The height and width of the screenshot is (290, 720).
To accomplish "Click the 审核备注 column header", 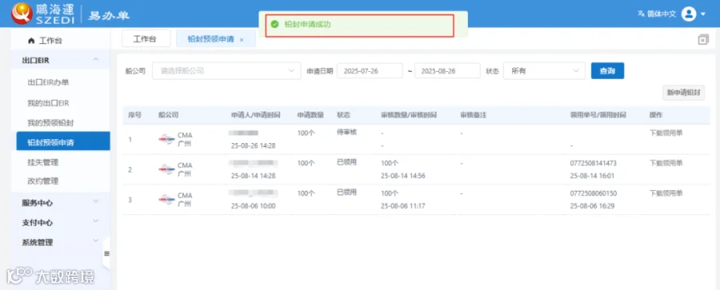I will point(473,115).
